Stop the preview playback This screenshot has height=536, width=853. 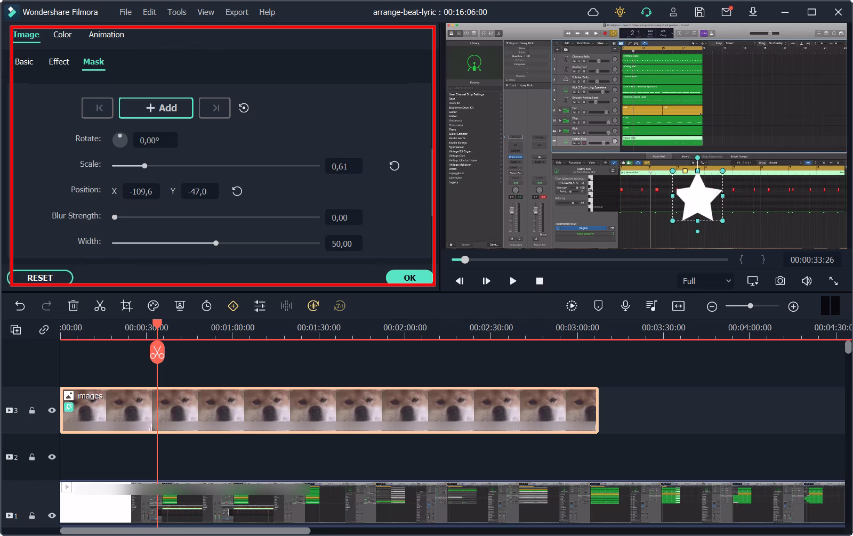point(540,281)
